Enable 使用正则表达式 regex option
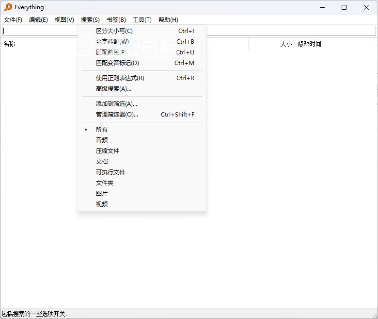 (x=120, y=78)
